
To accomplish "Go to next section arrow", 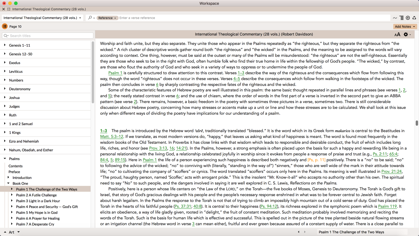I will [x=305, y=232].
